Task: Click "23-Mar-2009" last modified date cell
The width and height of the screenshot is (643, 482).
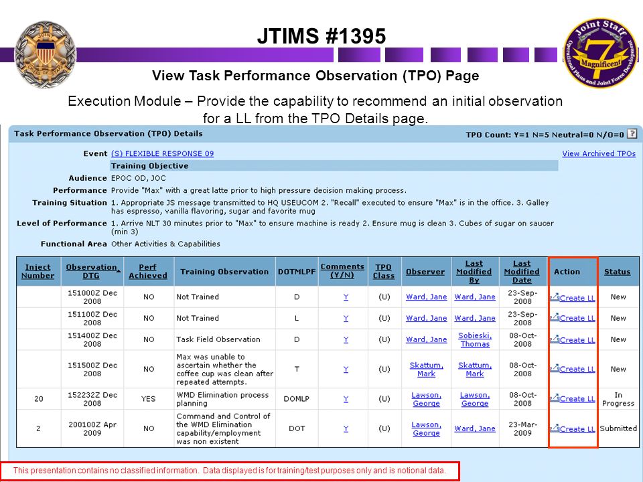Action: click(x=522, y=428)
